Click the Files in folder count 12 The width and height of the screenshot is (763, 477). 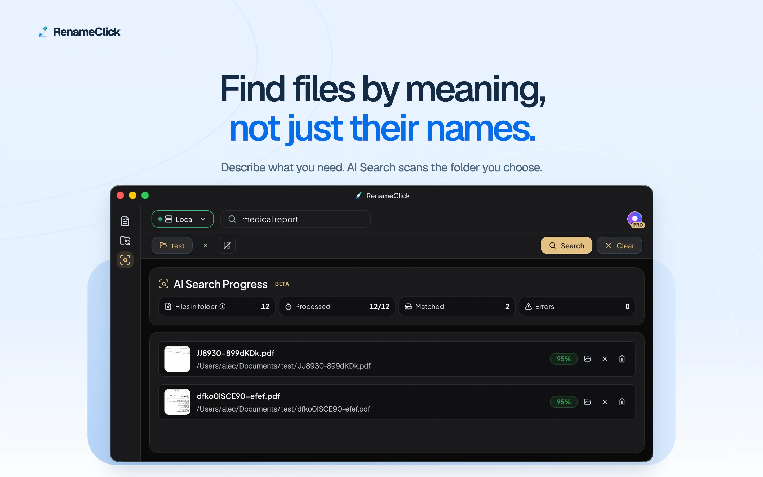[265, 306]
